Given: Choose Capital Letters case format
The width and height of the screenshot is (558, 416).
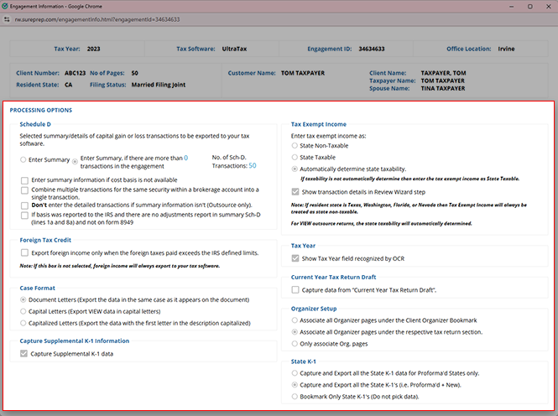Looking at the screenshot, I should pos(23,311).
